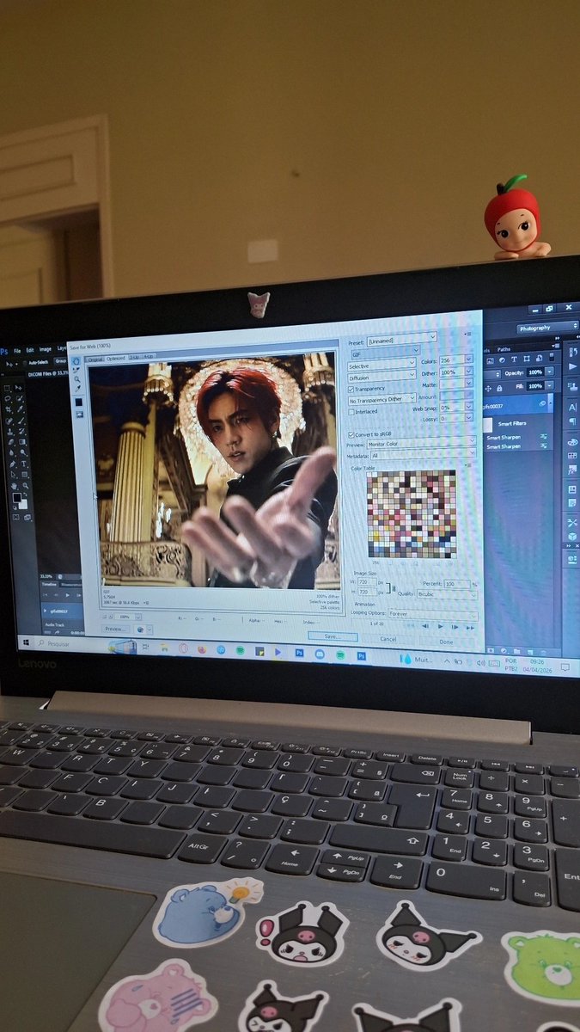Screen dimensions: 580x1032
Task: Click the eyedropper color swatch in Save for Web
Action: tap(78, 402)
